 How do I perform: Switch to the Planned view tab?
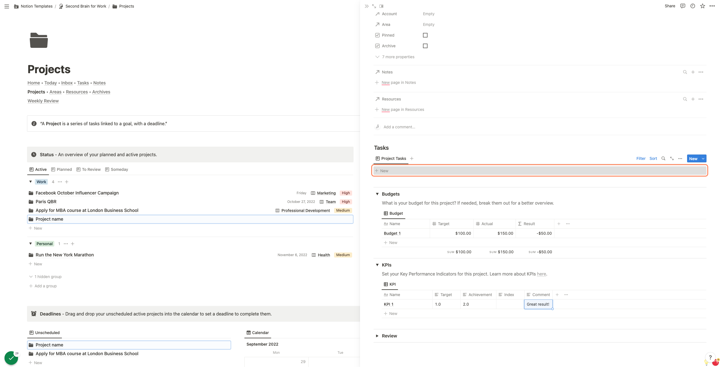coord(62,169)
